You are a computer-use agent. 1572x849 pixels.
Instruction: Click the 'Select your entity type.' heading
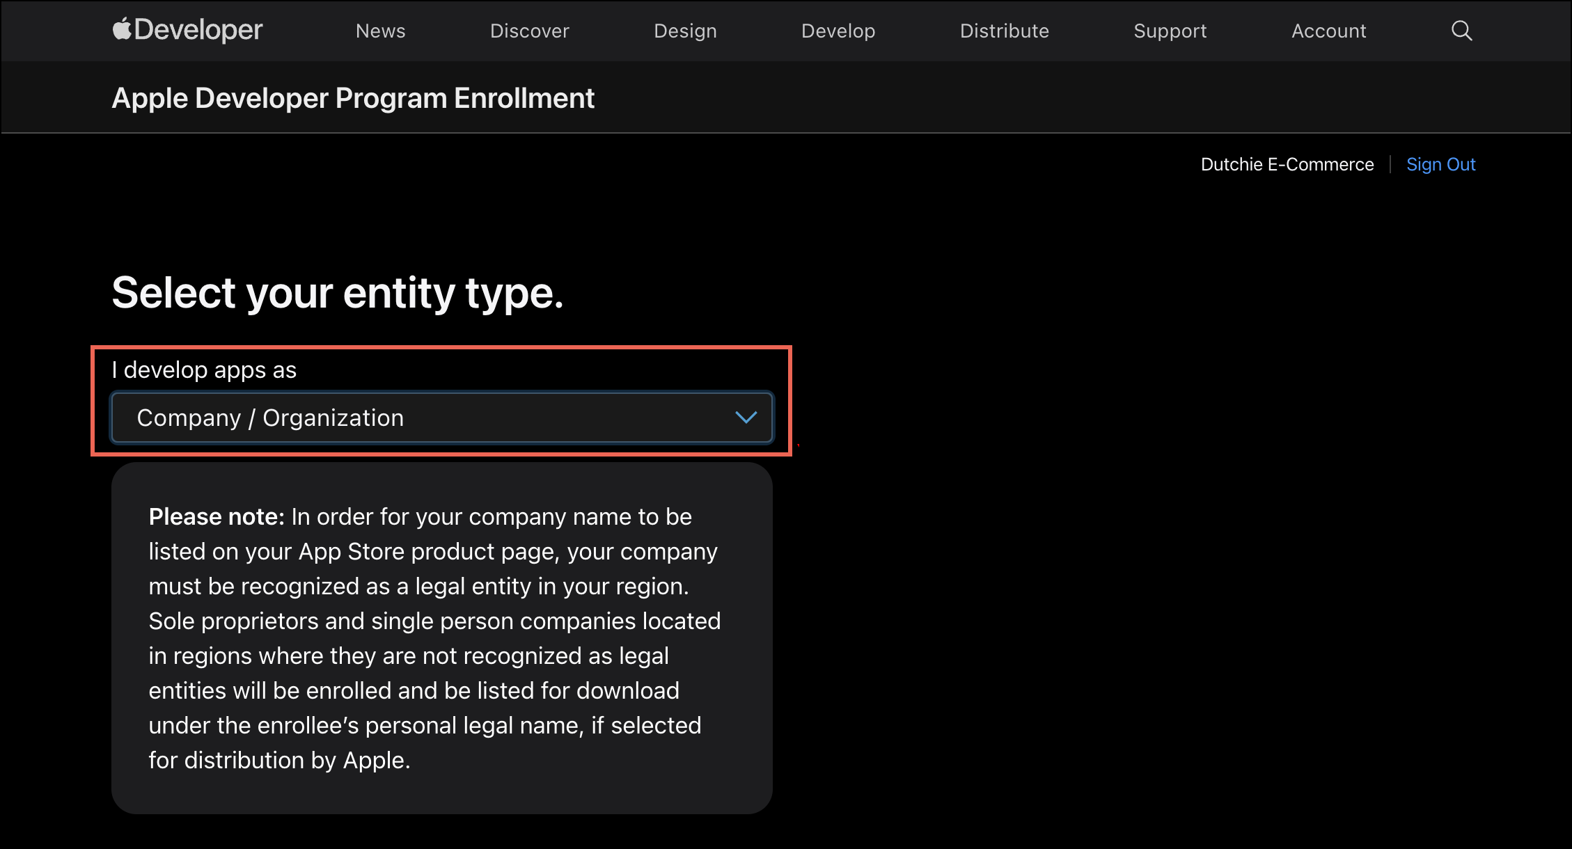(x=337, y=292)
